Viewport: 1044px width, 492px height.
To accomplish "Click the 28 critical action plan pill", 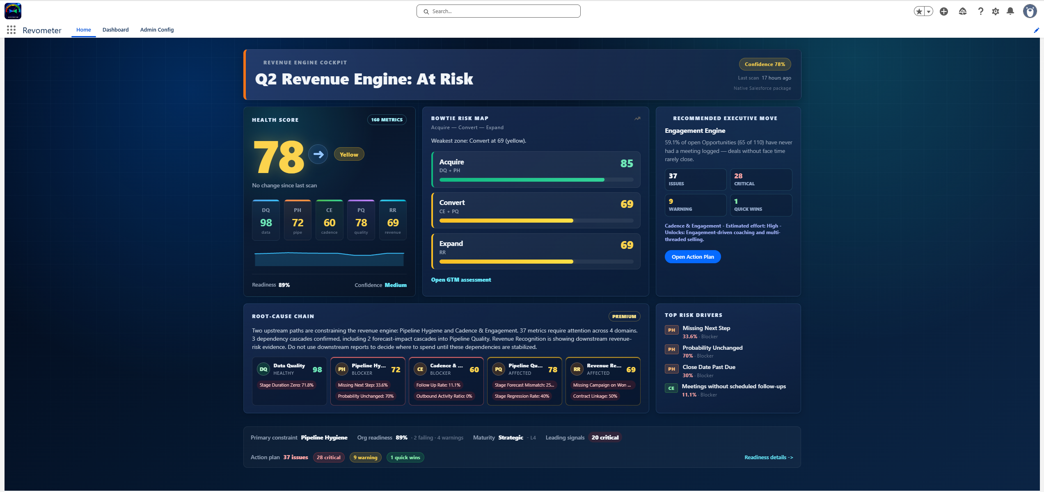I will tap(329, 458).
